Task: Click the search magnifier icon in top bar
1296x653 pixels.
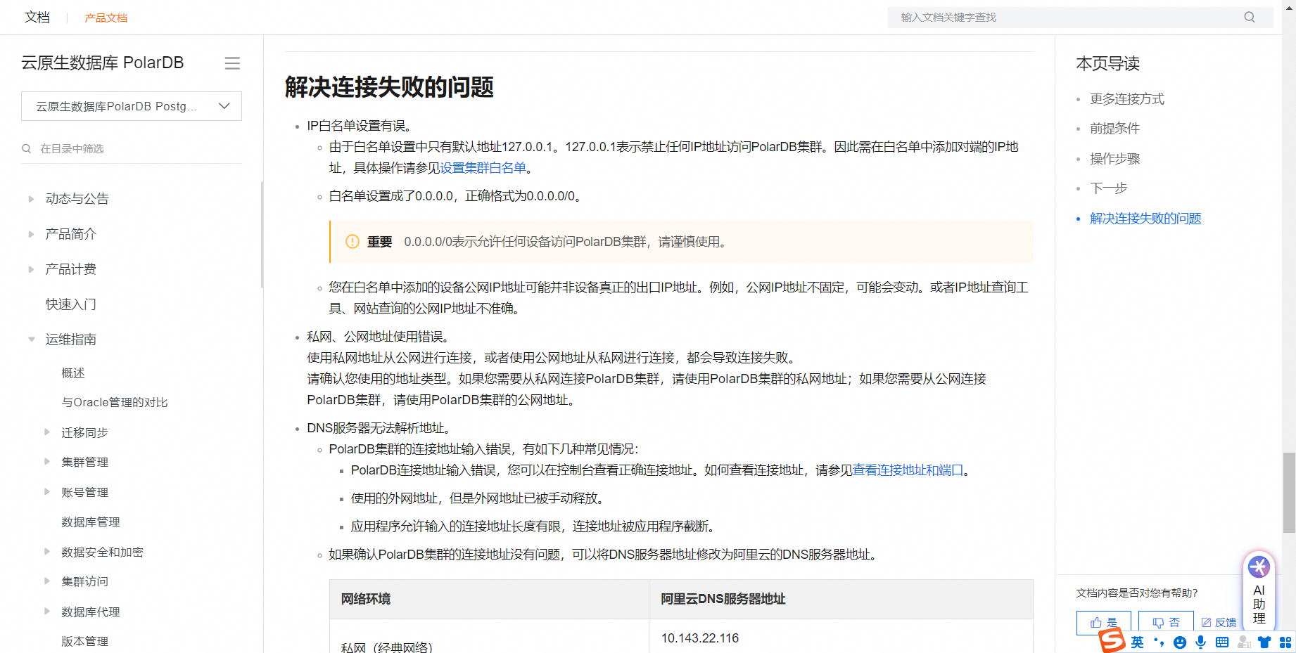Action: (1250, 17)
